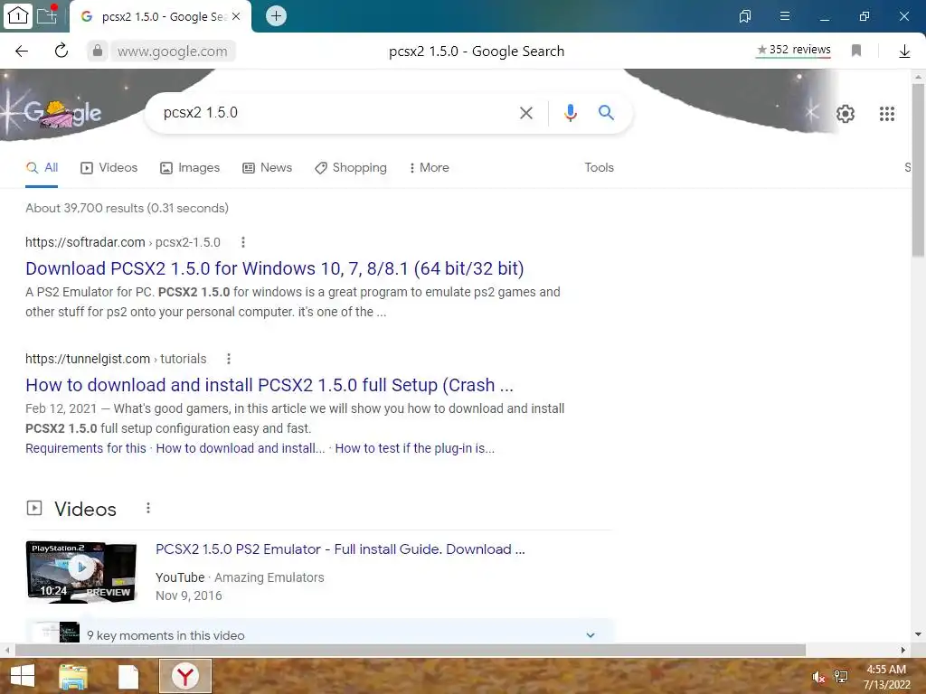Open Google settings gear
926x694 pixels.
846,113
